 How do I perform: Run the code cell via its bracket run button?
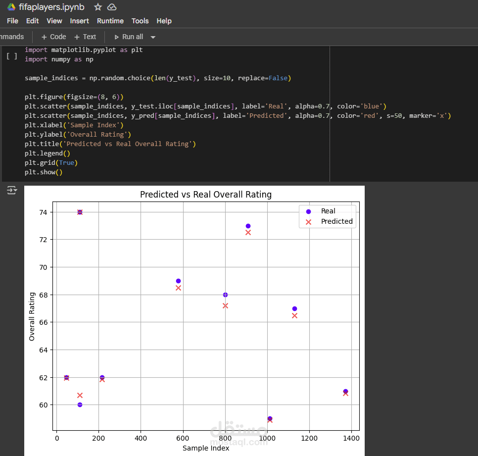pyautogui.click(x=11, y=56)
